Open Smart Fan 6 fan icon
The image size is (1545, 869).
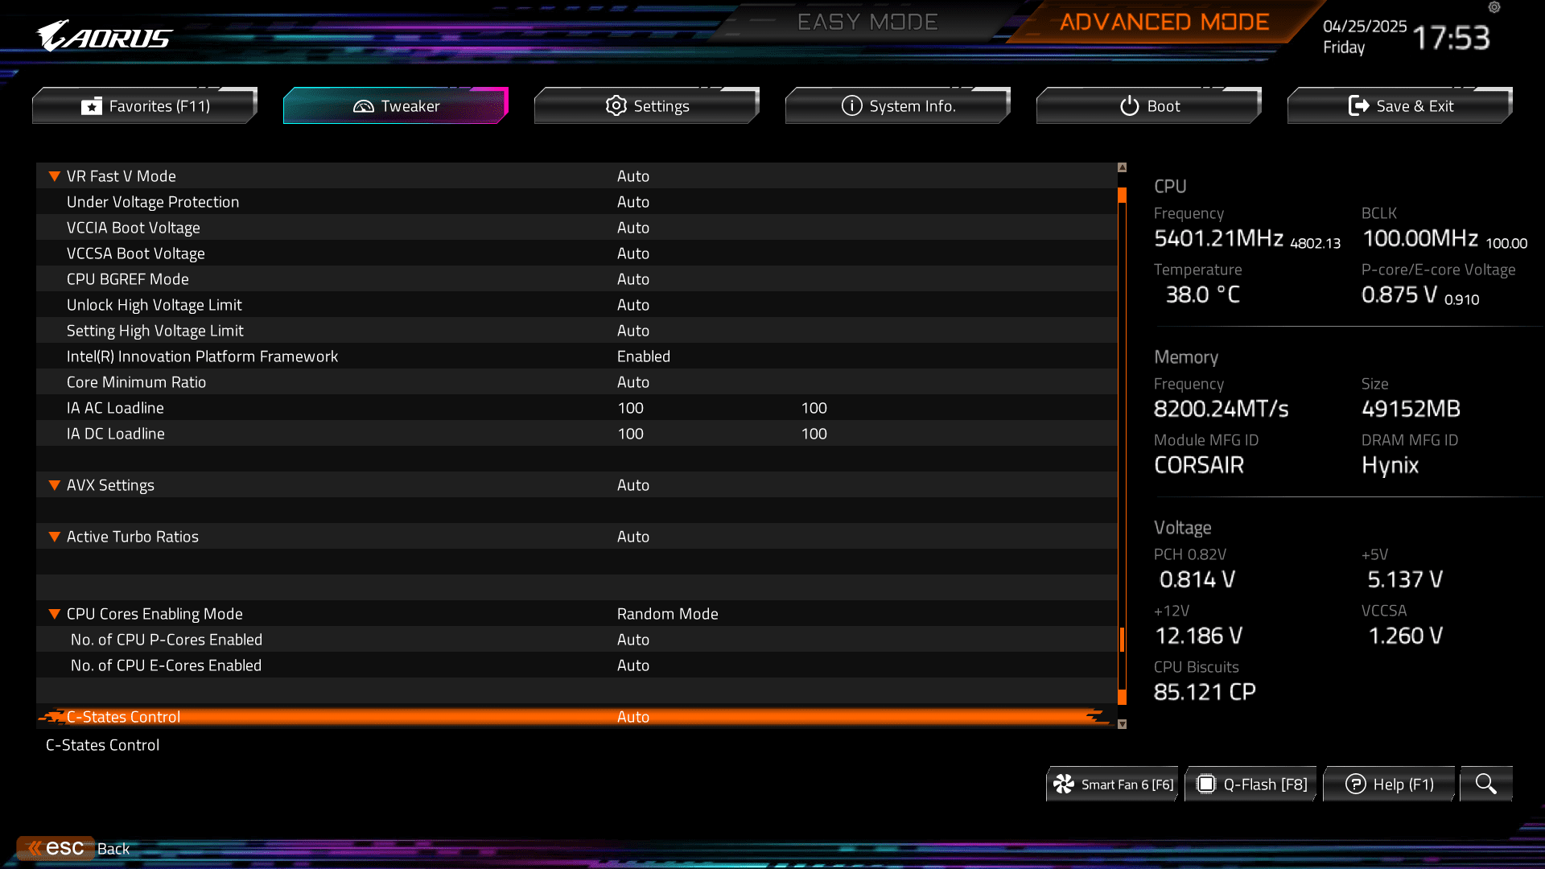1064,785
